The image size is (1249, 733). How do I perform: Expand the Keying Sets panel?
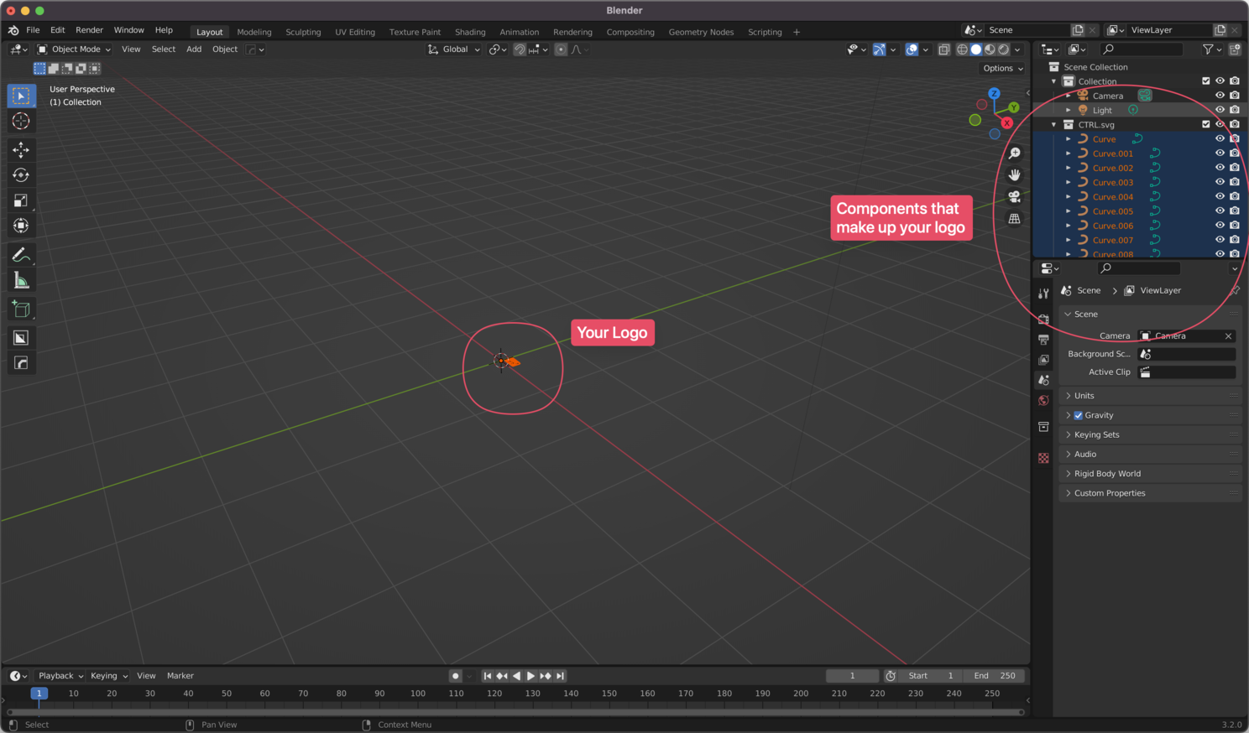click(x=1150, y=435)
